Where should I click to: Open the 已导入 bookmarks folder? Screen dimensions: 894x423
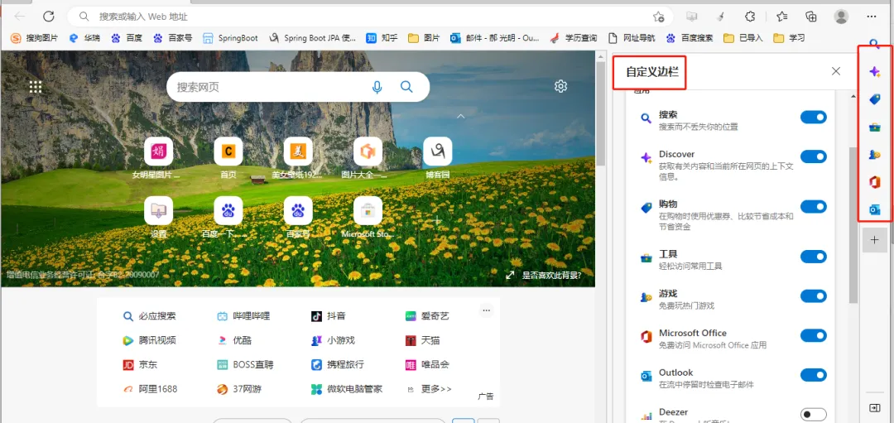tap(743, 38)
